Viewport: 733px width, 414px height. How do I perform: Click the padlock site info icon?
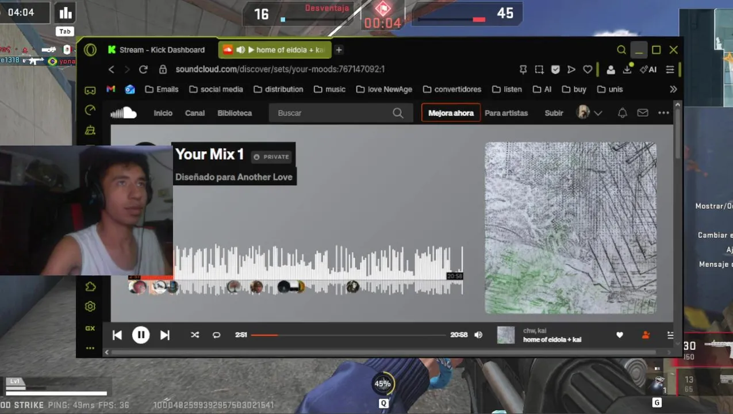click(163, 69)
